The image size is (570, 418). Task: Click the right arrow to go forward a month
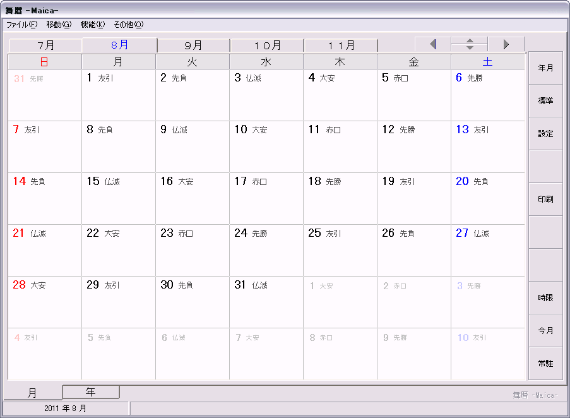point(506,44)
